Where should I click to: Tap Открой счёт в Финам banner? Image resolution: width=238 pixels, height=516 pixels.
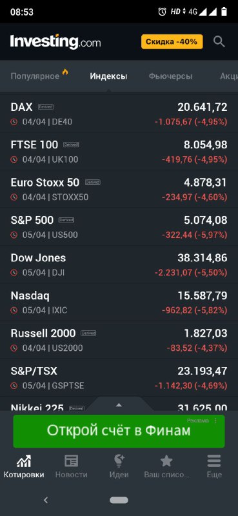pyautogui.click(x=119, y=431)
